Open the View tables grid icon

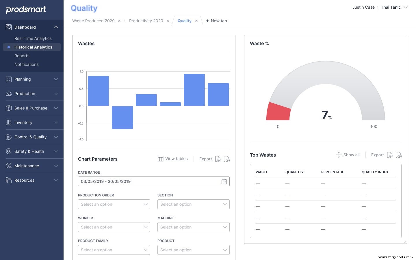(x=161, y=159)
